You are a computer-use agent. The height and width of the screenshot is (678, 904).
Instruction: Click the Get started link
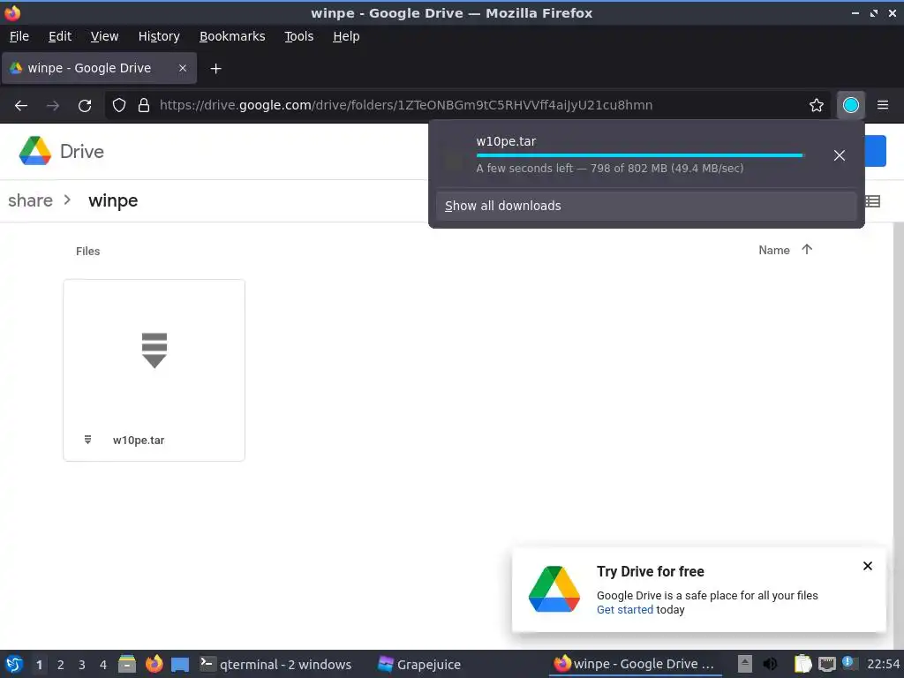tap(624, 609)
